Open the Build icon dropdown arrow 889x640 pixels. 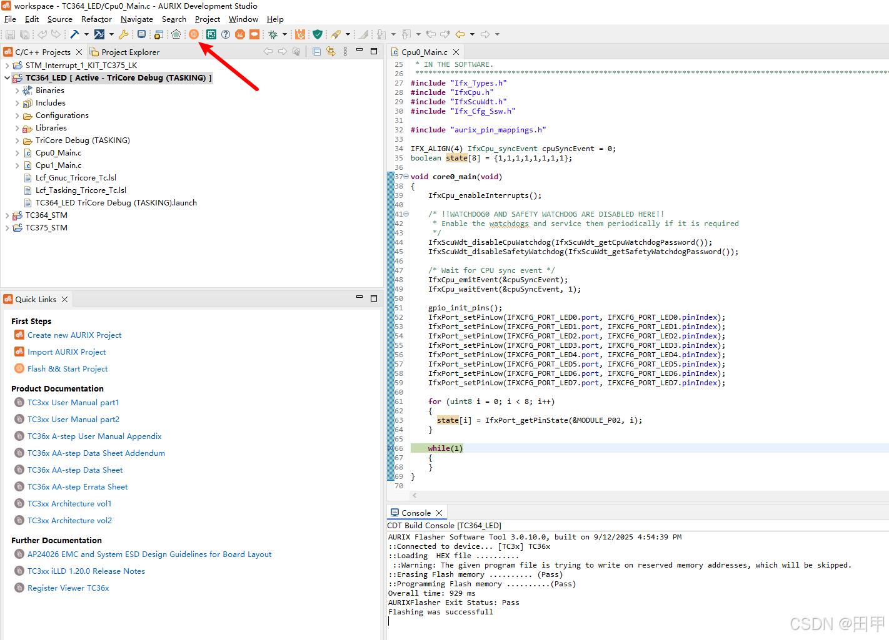(x=86, y=34)
